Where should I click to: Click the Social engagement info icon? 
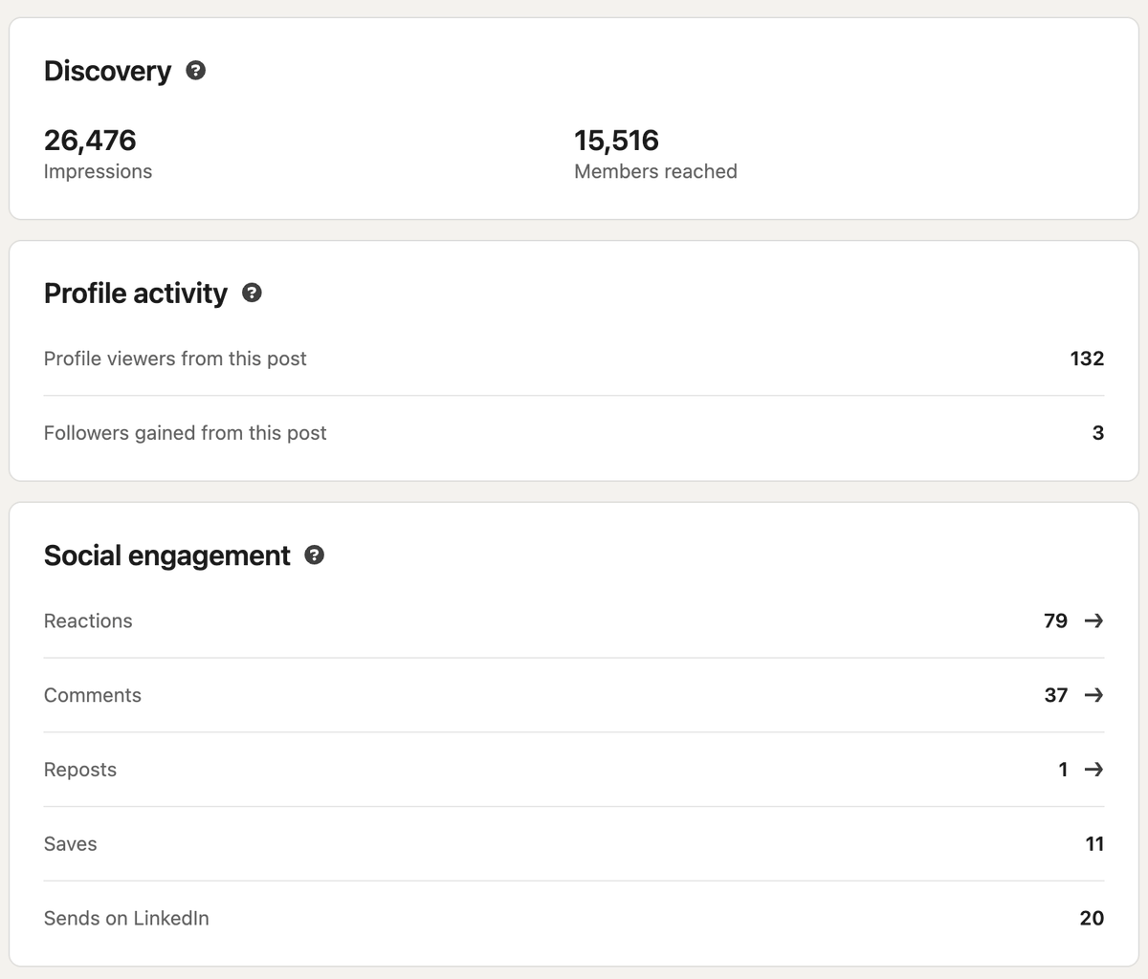[314, 555]
